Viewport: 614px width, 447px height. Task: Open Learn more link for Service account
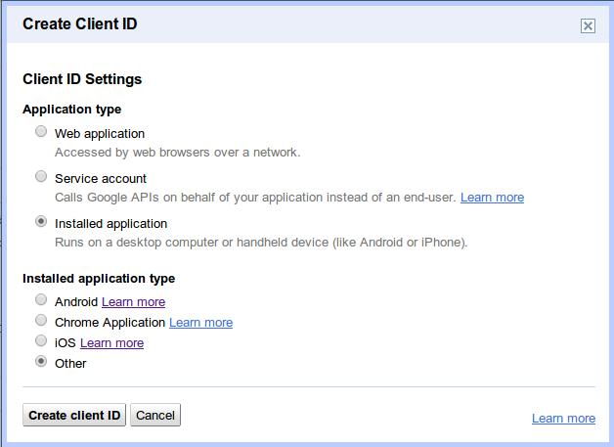(x=492, y=198)
